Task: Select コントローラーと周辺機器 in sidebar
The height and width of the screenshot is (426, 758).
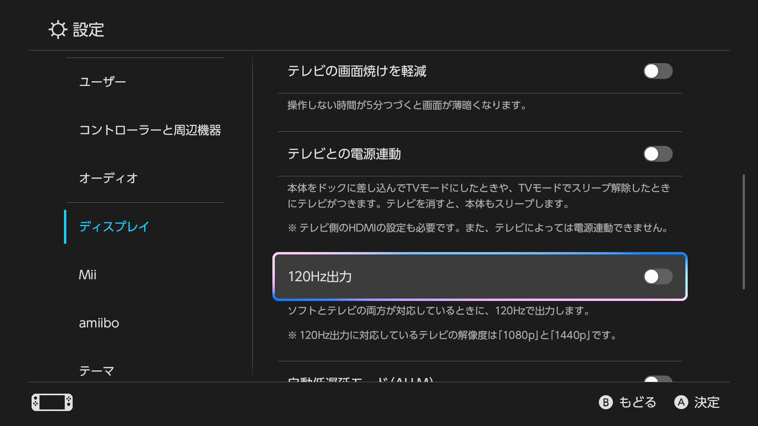Action: click(150, 130)
